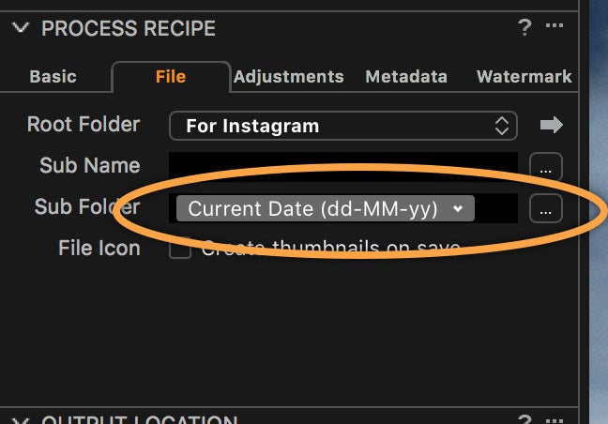Click the PROCESS RECIPE panel title text
The height and width of the screenshot is (424, 608).
(x=129, y=28)
